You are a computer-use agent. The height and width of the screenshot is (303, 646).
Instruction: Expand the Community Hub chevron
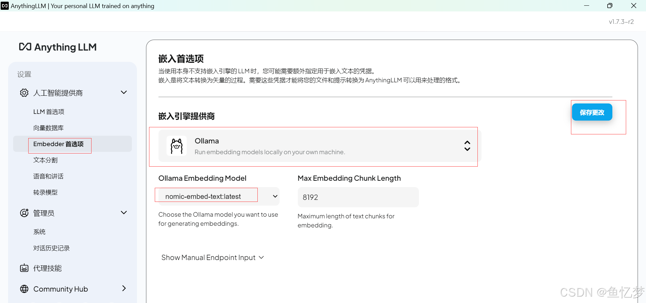tap(124, 289)
